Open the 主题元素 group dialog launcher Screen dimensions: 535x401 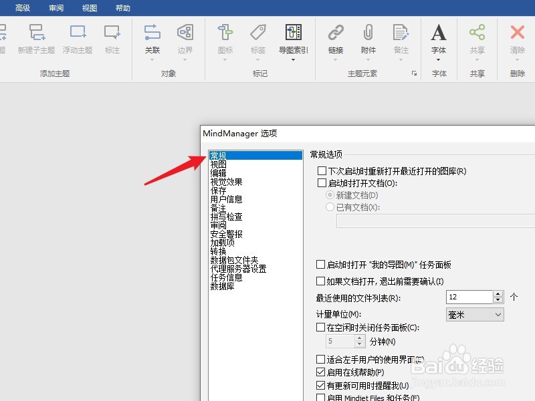pos(414,74)
